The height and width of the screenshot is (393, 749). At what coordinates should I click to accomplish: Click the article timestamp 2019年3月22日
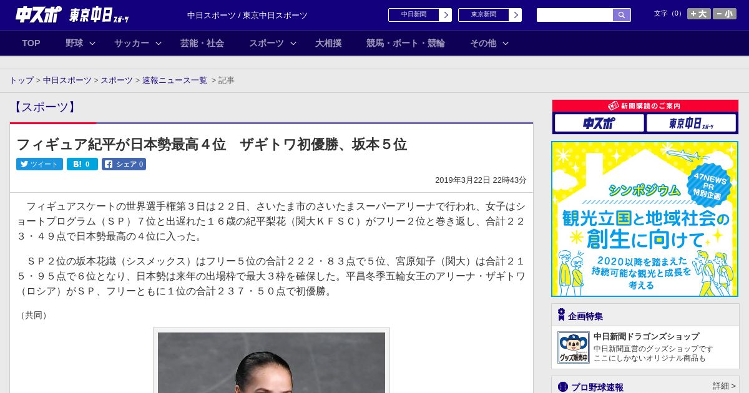tap(481, 180)
